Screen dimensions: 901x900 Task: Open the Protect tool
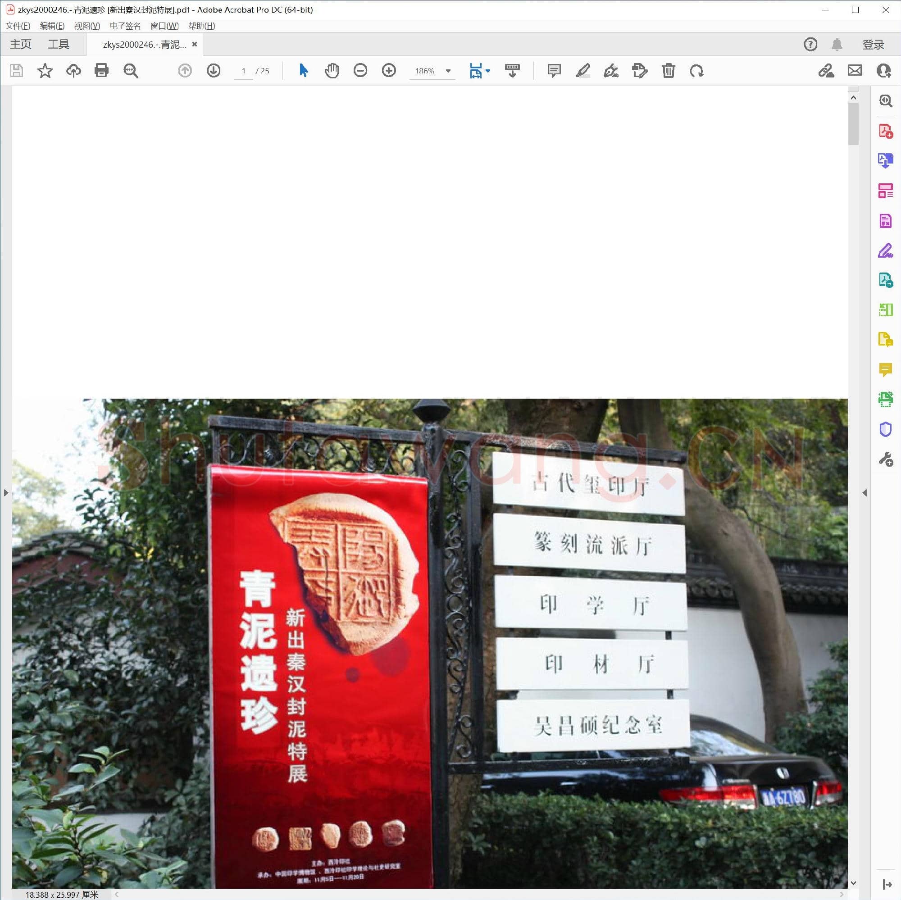(885, 429)
